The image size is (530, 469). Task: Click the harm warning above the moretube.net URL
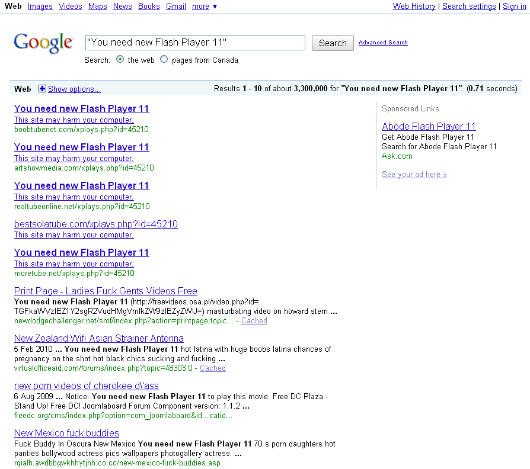point(74,264)
